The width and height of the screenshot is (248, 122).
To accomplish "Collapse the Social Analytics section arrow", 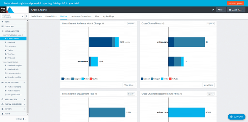I will [24, 31].
